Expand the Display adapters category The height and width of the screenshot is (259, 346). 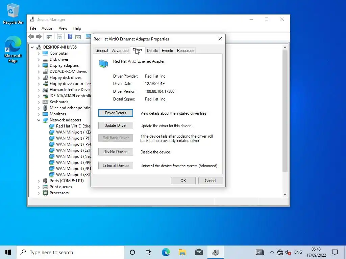[39, 66]
